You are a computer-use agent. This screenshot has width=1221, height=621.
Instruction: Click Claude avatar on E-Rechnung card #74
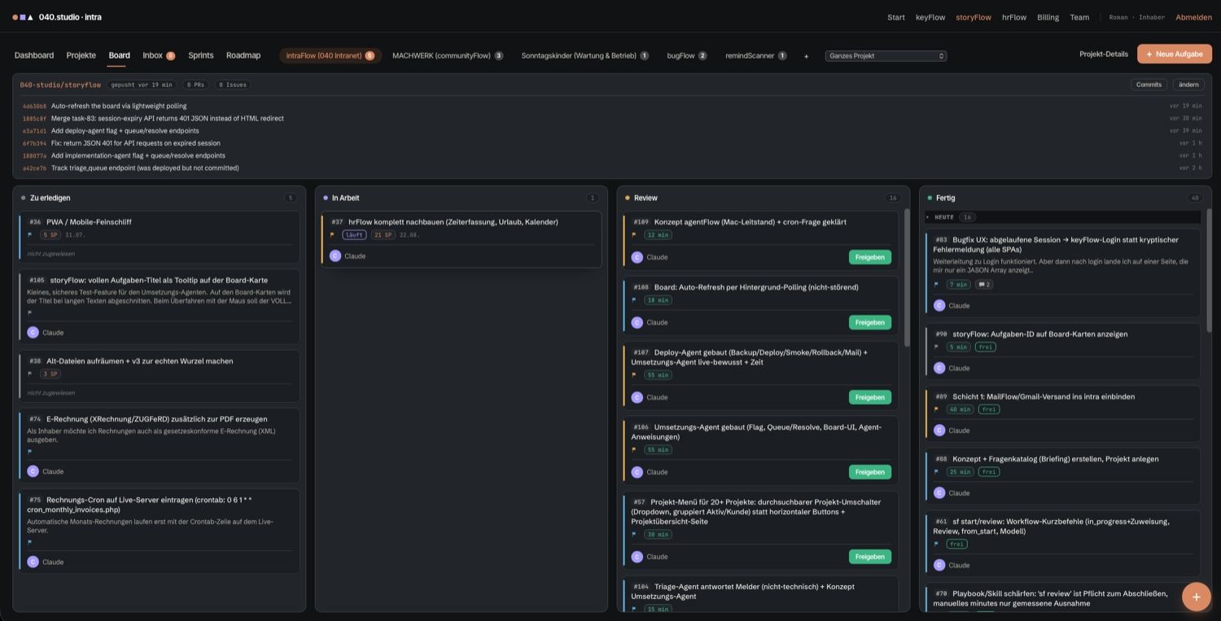tap(33, 471)
